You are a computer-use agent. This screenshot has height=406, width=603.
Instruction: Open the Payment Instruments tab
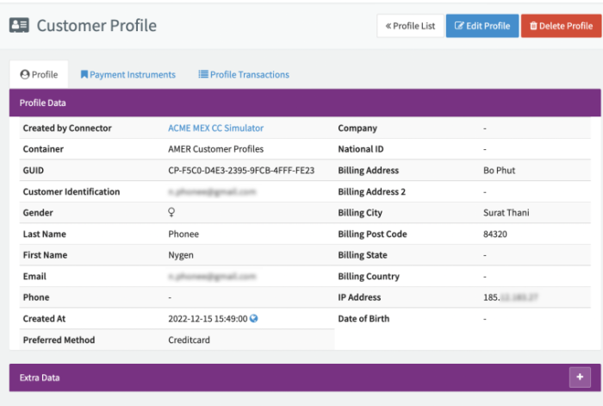(128, 74)
